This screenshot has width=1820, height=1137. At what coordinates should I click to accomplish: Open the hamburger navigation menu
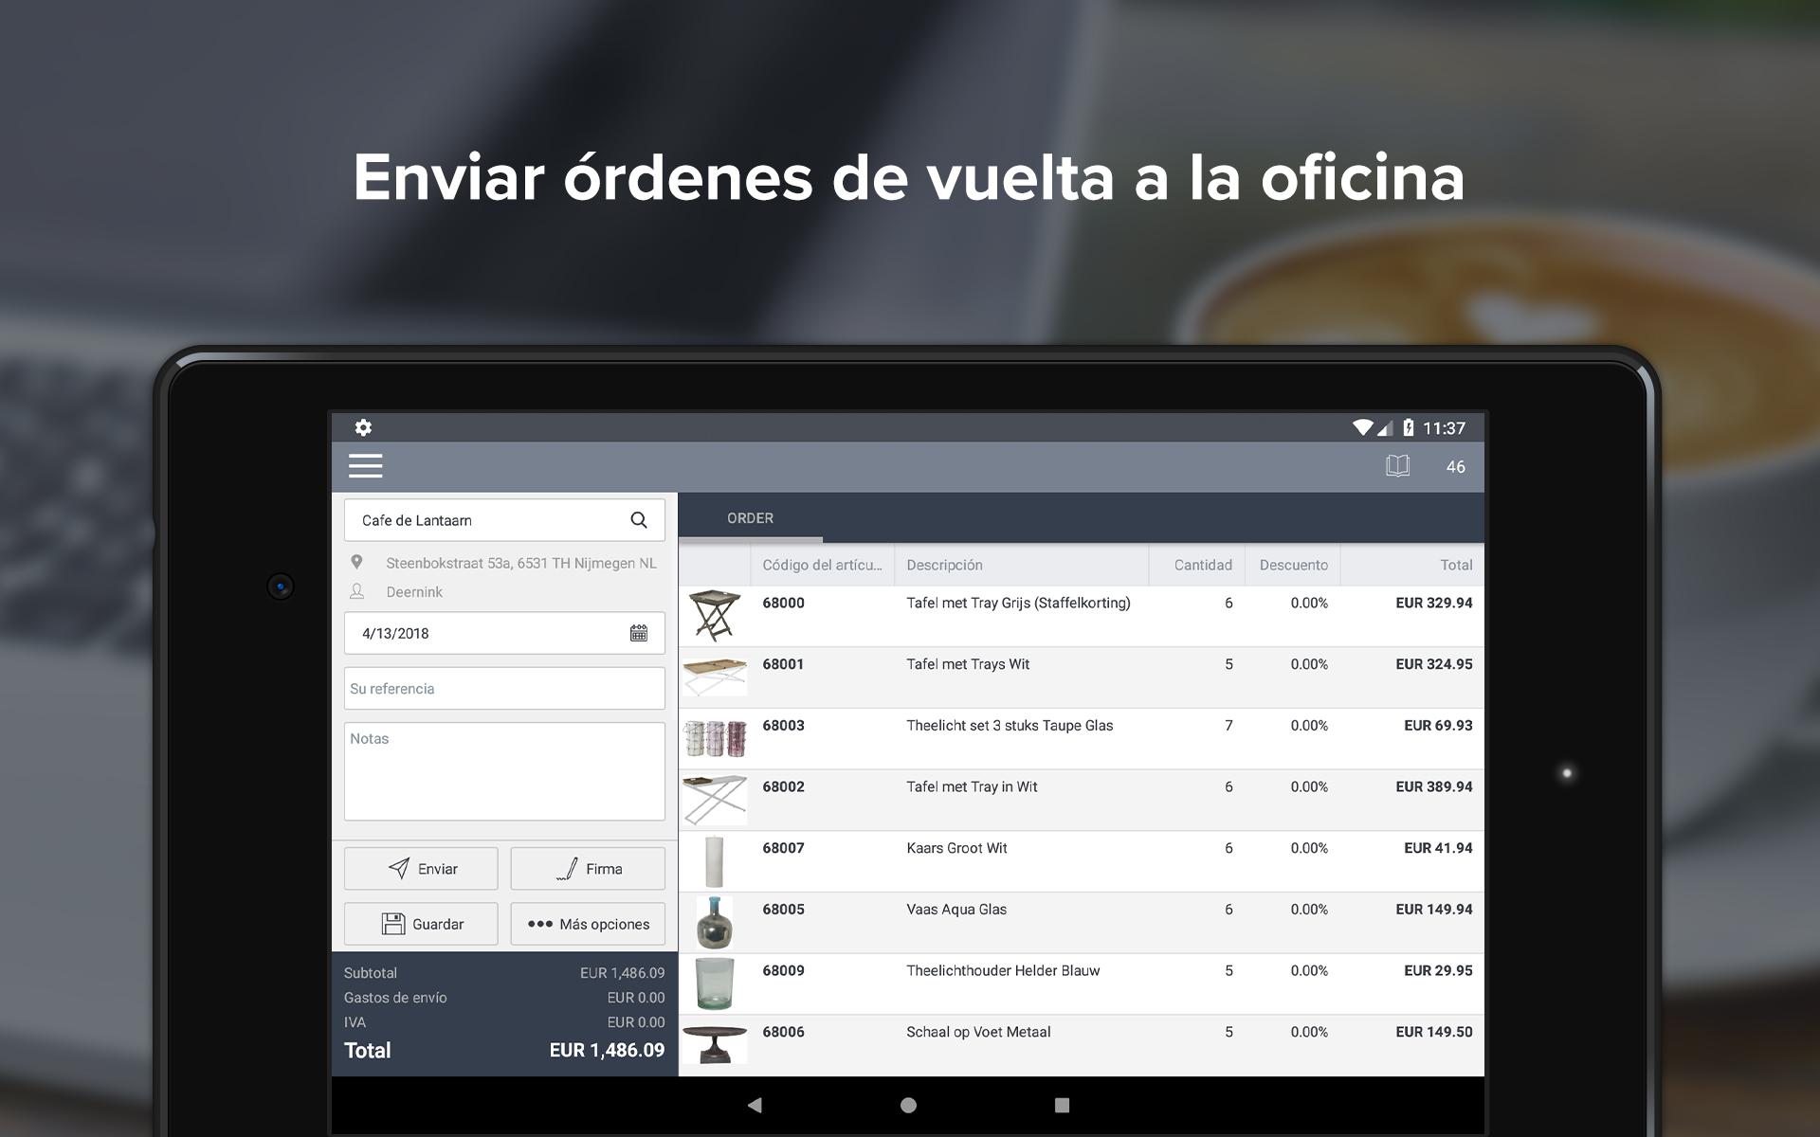tap(365, 465)
